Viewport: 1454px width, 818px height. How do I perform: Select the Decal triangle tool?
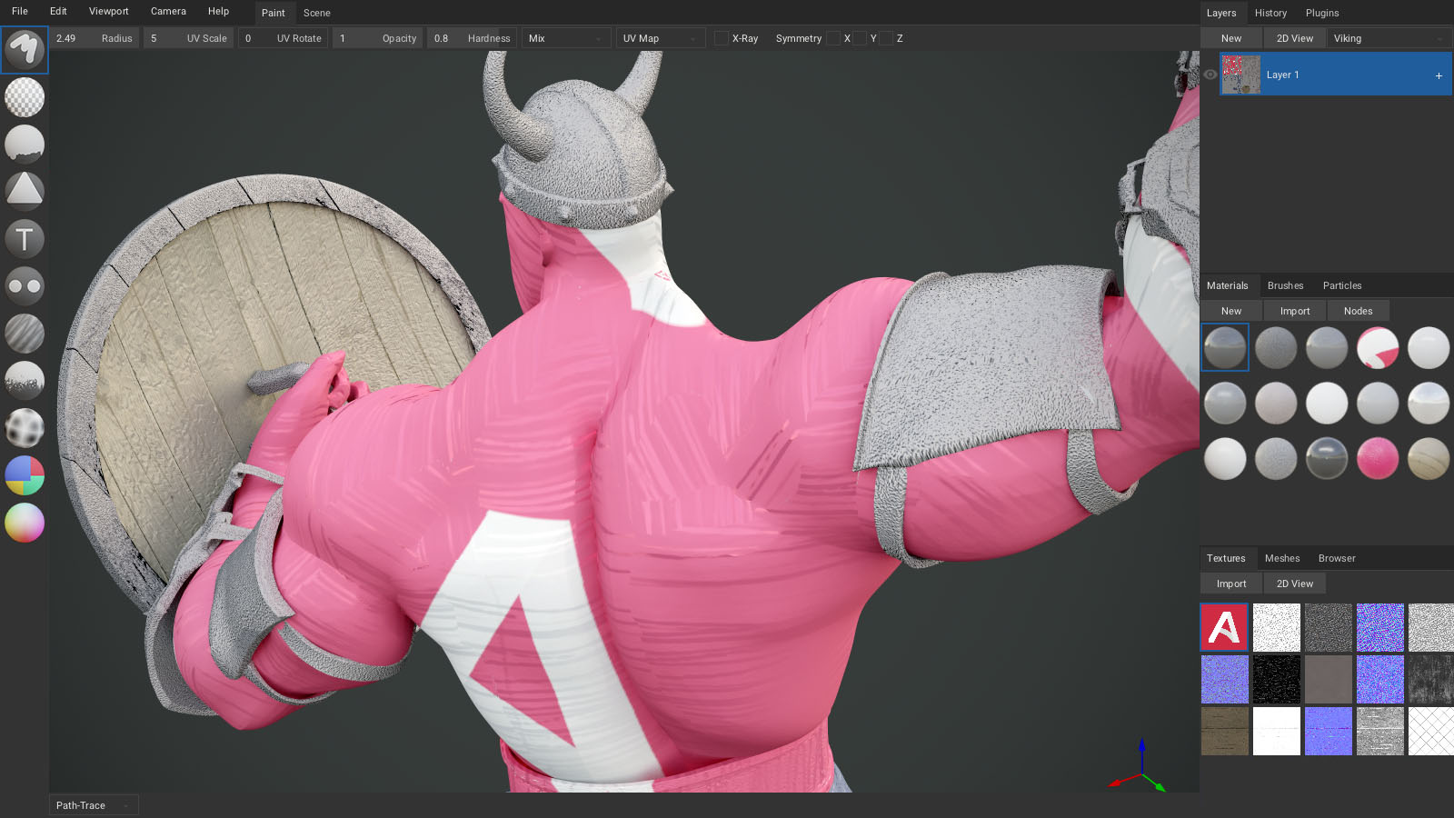(x=25, y=192)
